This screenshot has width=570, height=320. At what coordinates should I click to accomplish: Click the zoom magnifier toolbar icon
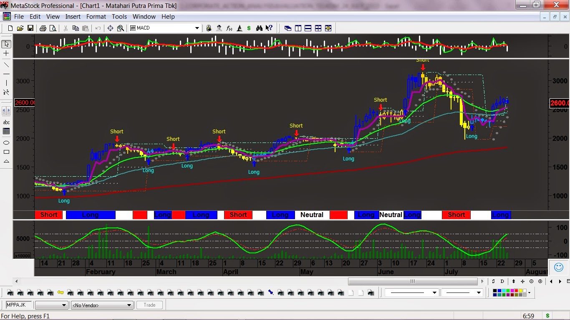tap(120, 28)
